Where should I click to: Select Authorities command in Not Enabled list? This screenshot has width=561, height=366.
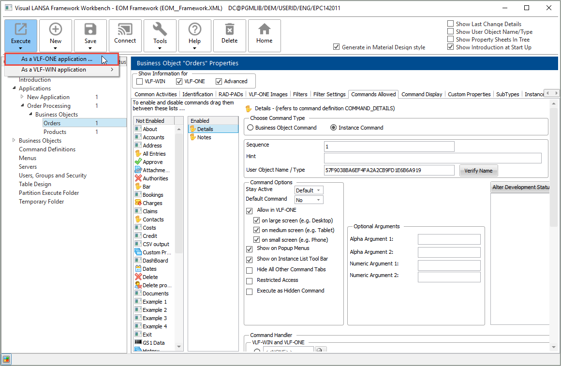click(x=155, y=178)
